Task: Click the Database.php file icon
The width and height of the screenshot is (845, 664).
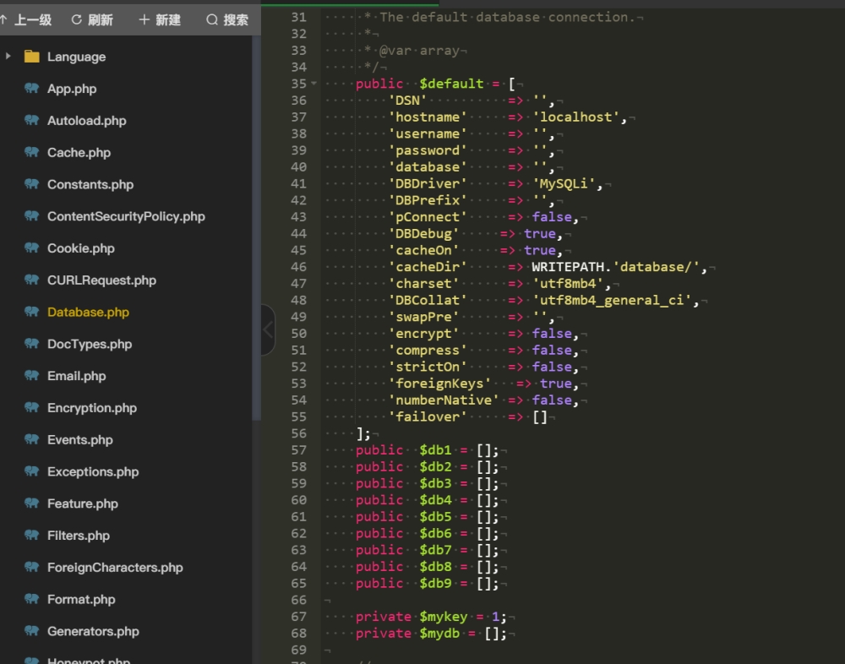Action: (x=32, y=312)
